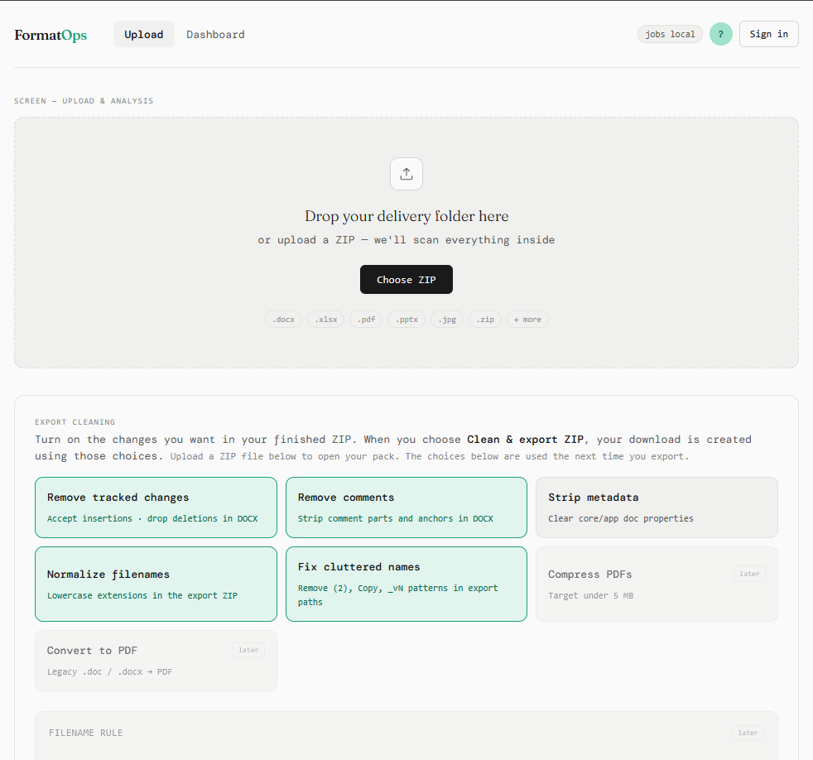
Task: Click the Choose ZIP button
Action: tap(406, 279)
